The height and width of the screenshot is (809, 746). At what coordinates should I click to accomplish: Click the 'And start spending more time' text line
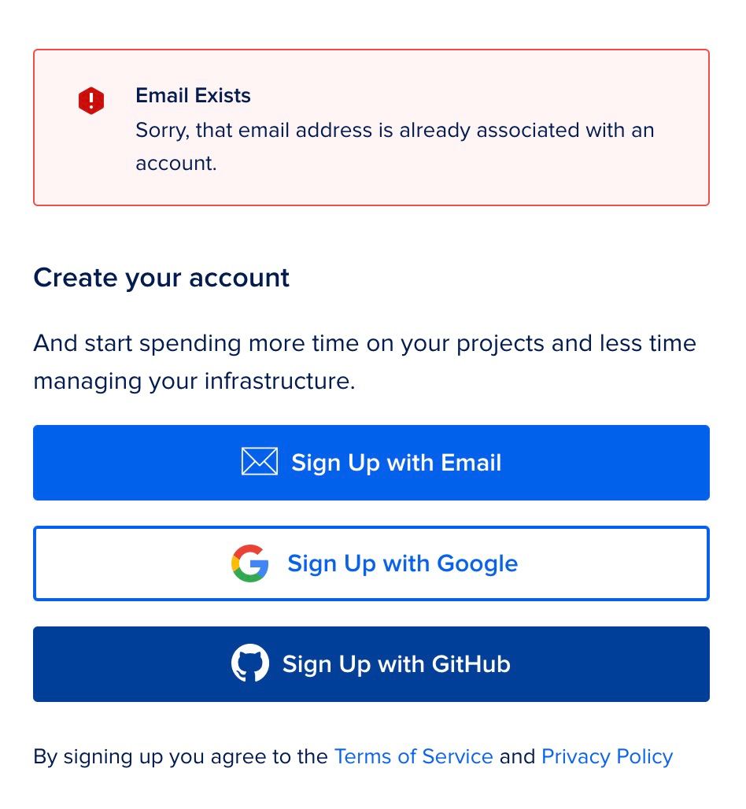click(x=365, y=343)
